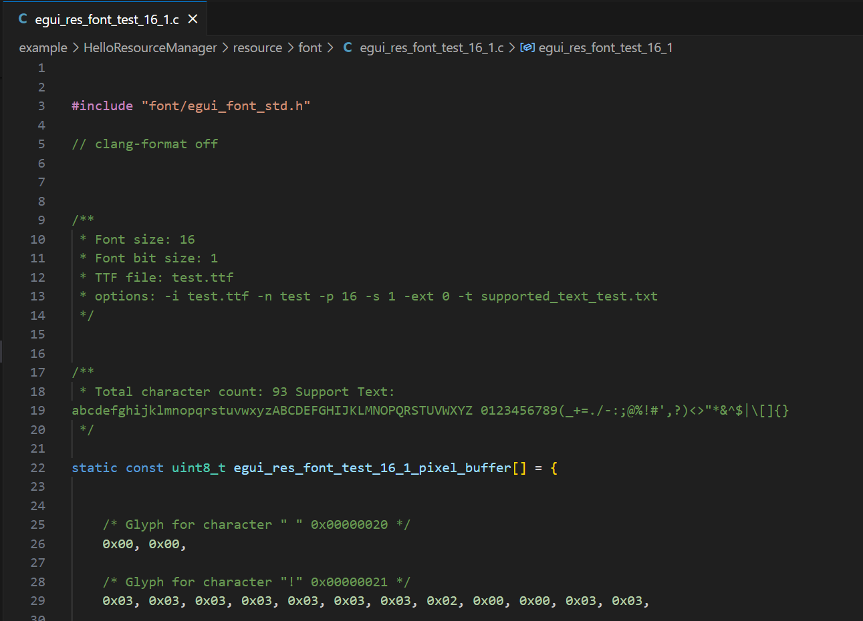Image resolution: width=863 pixels, height=621 pixels.
Task: Click the symbol icon before egui_res_font_test_16_1 breadcrumb
Action: point(527,48)
